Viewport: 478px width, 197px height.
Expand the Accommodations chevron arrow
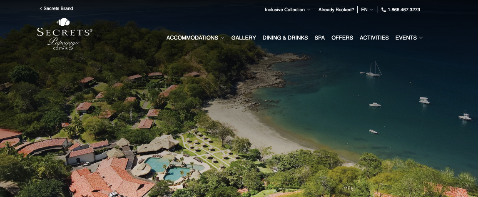222,38
